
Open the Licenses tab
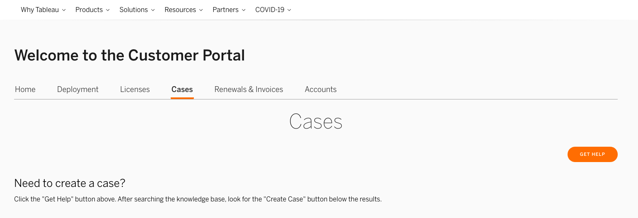tap(135, 90)
